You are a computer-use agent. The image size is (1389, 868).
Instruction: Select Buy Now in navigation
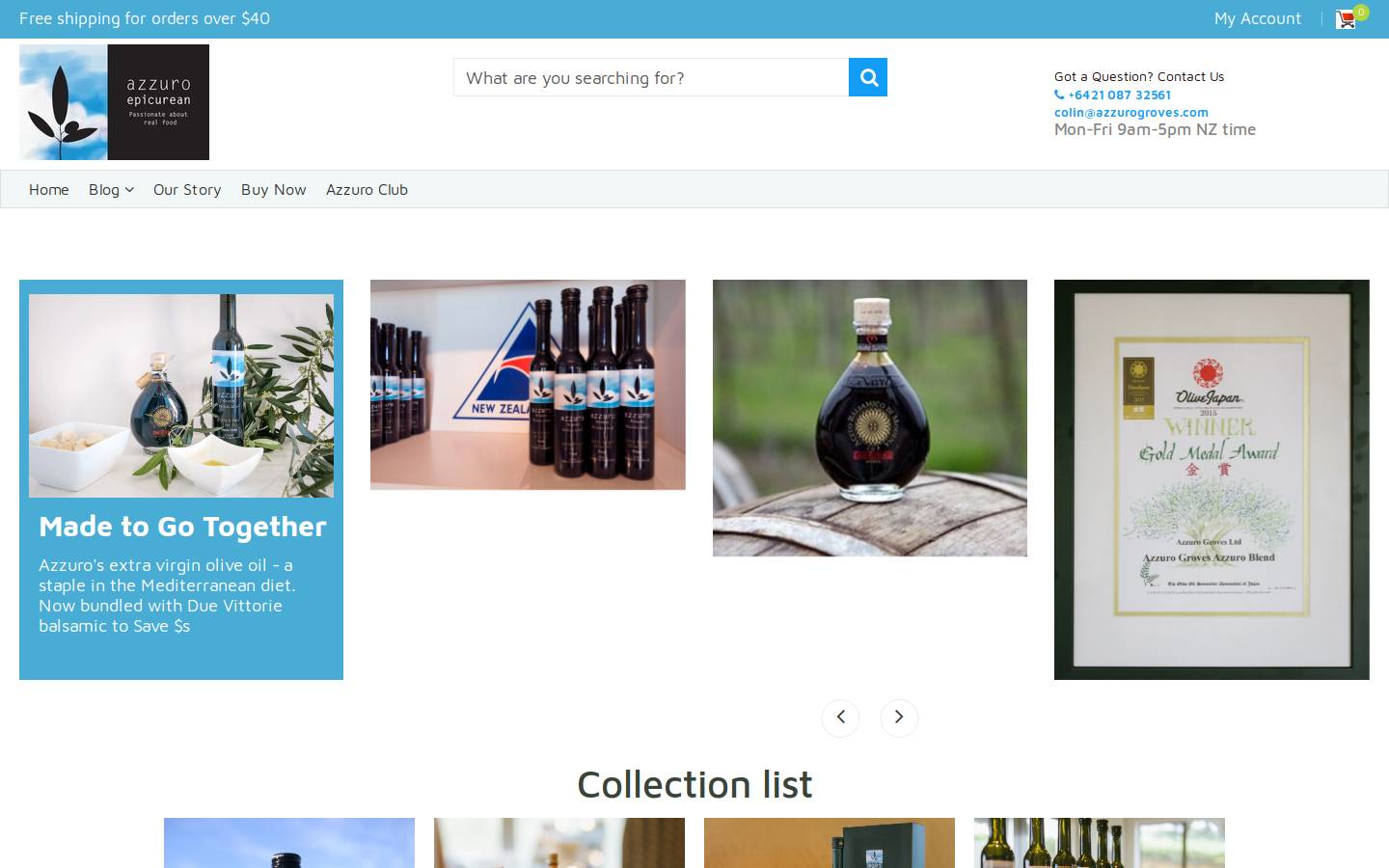click(274, 190)
